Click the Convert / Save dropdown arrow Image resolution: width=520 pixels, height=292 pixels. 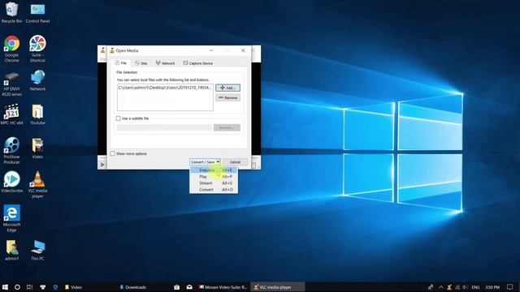tap(218, 162)
